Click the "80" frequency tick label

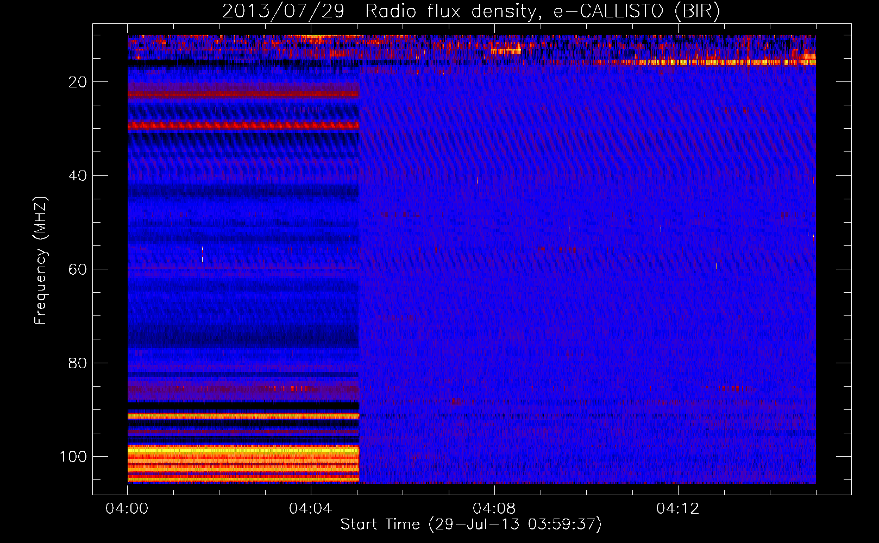tap(78, 363)
